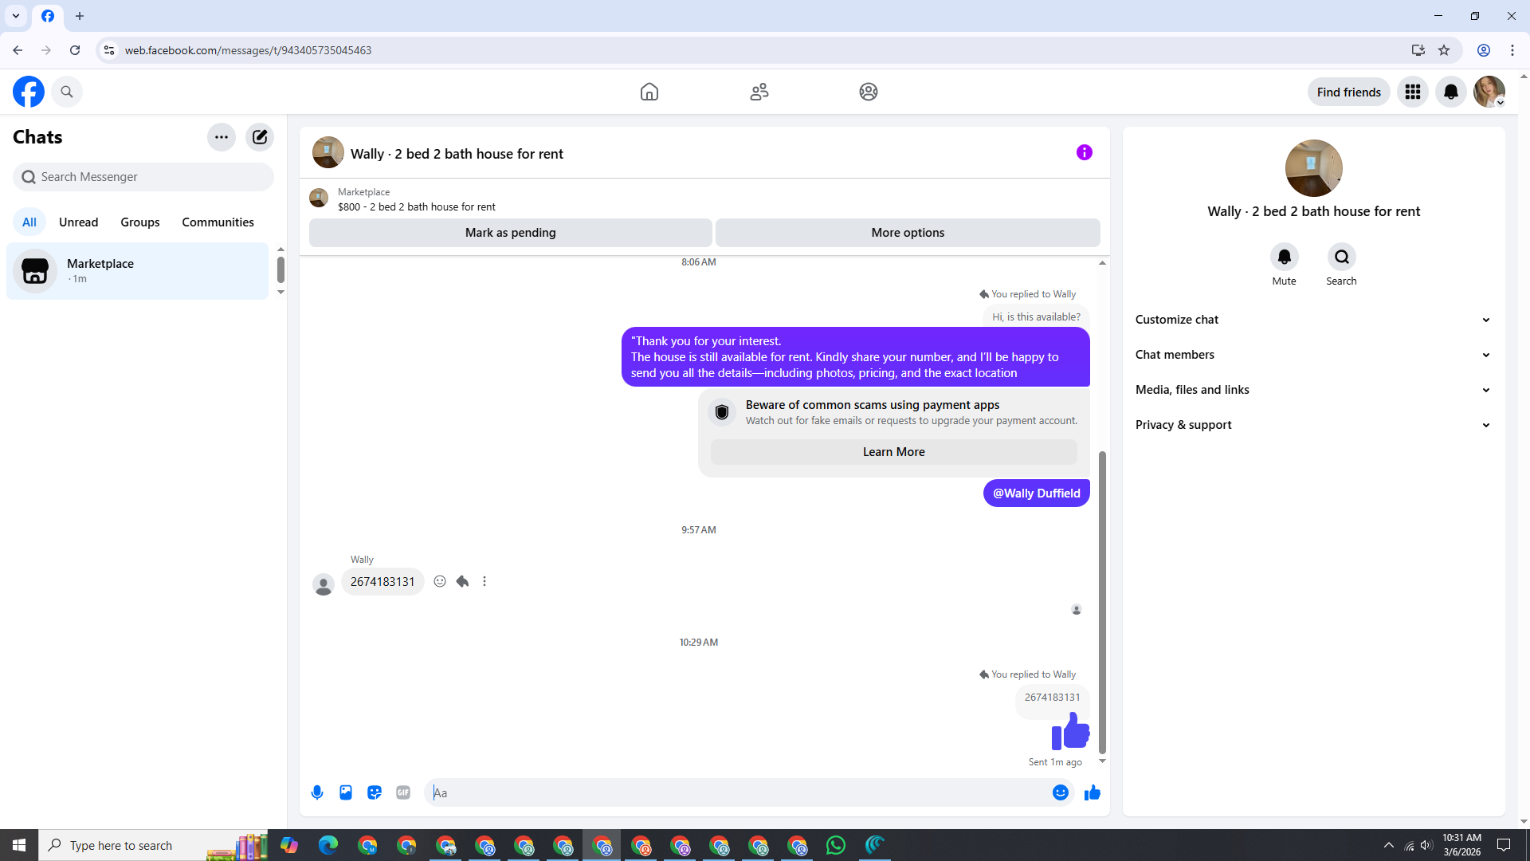Click the Search Messenger field
Image resolution: width=1530 pixels, height=861 pixels.
(x=143, y=177)
